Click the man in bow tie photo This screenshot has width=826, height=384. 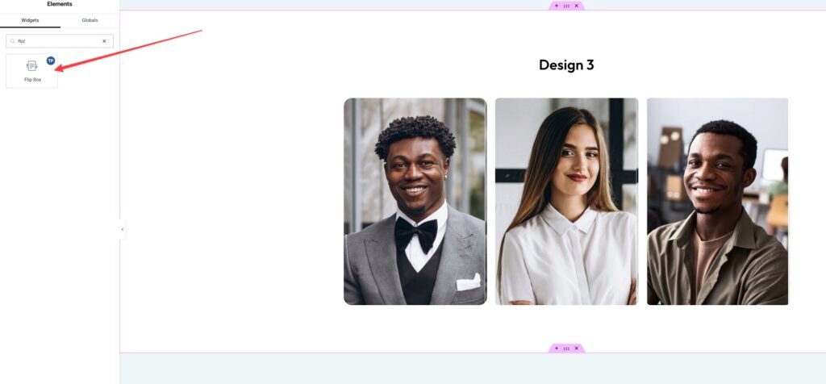(x=415, y=202)
